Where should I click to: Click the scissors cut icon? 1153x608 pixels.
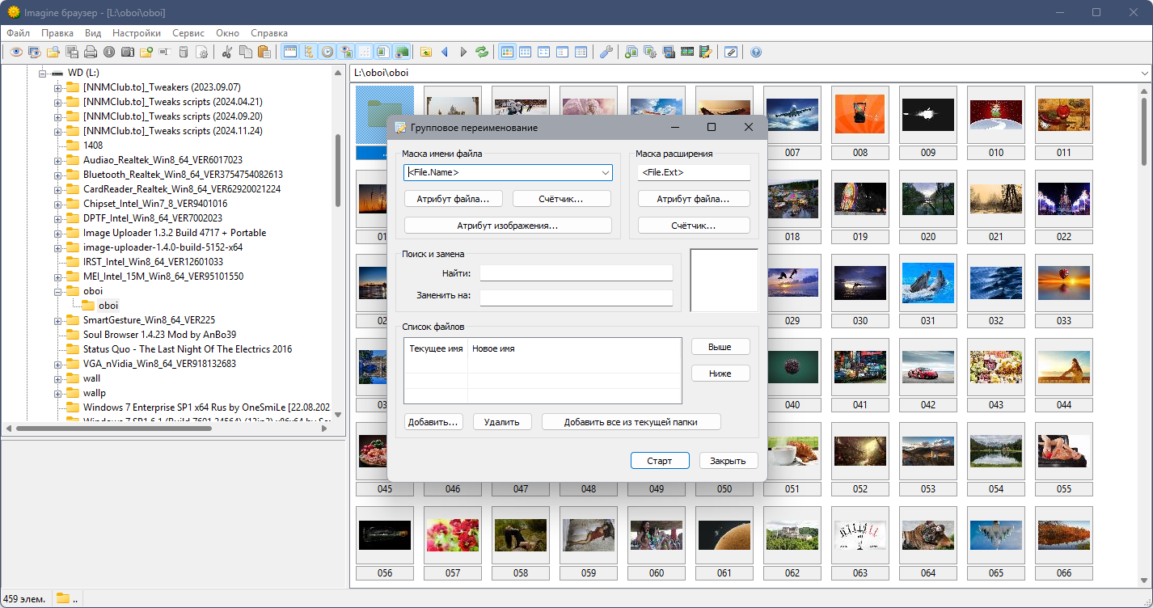(x=226, y=52)
